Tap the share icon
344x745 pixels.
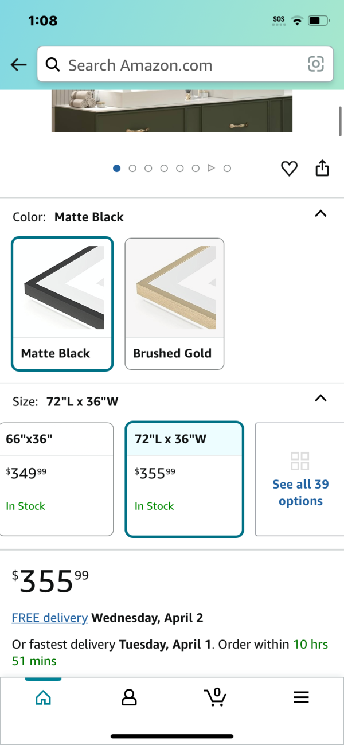click(322, 168)
